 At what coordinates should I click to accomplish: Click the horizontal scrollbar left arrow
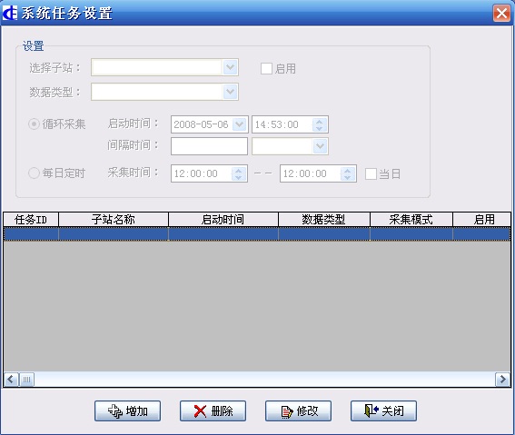11,380
